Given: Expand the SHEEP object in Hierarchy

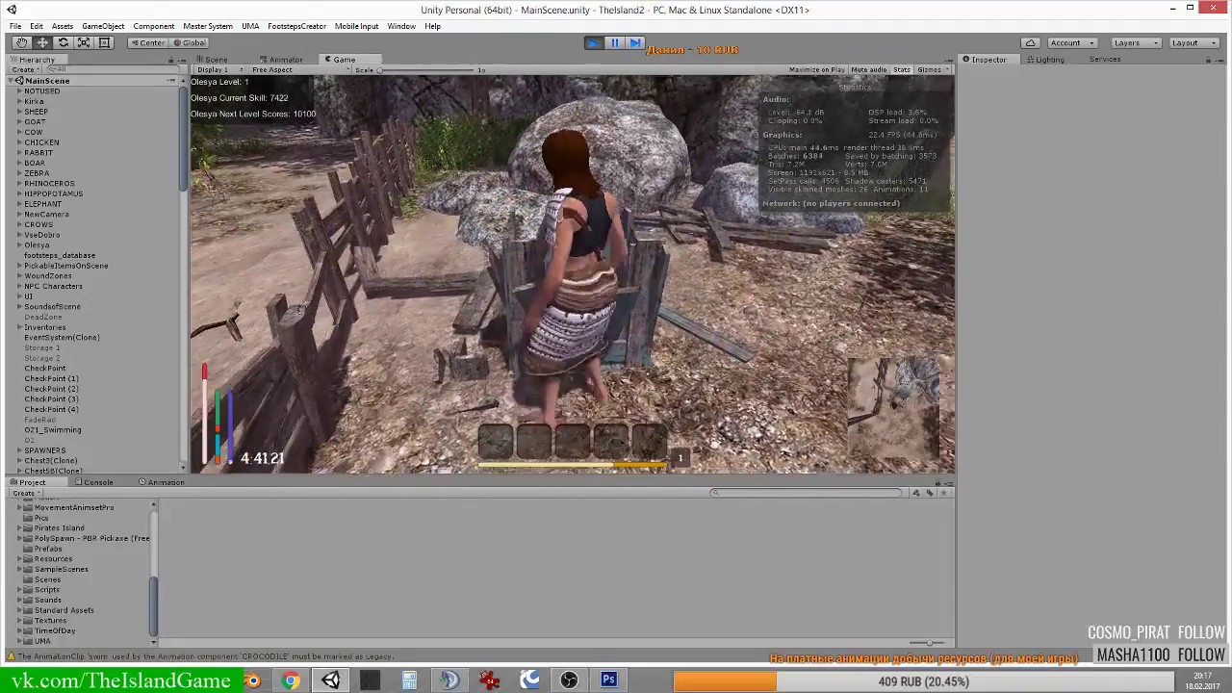Looking at the screenshot, I should click(19, 112).
